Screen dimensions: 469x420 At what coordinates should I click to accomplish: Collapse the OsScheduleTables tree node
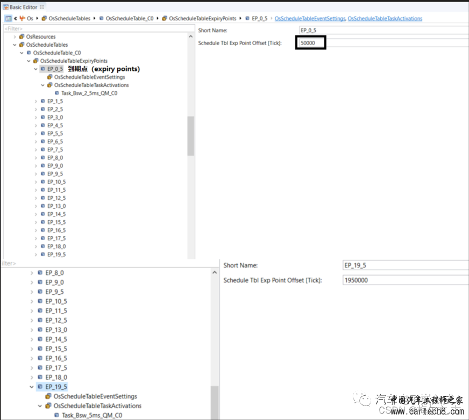(x=15, y=45)
